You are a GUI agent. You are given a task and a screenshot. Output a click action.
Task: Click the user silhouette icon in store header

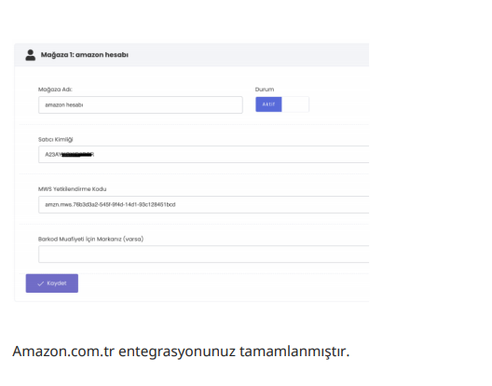click(x=31, y=55)
